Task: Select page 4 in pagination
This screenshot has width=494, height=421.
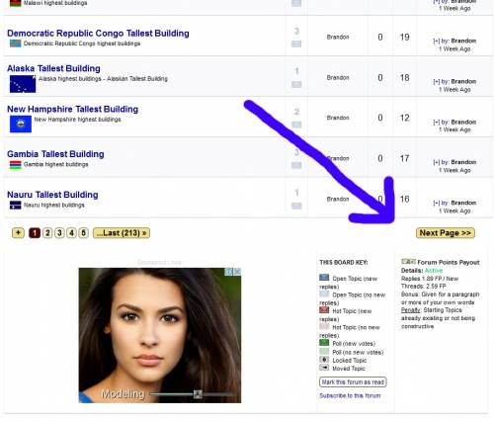Action: tap(71, 233)
